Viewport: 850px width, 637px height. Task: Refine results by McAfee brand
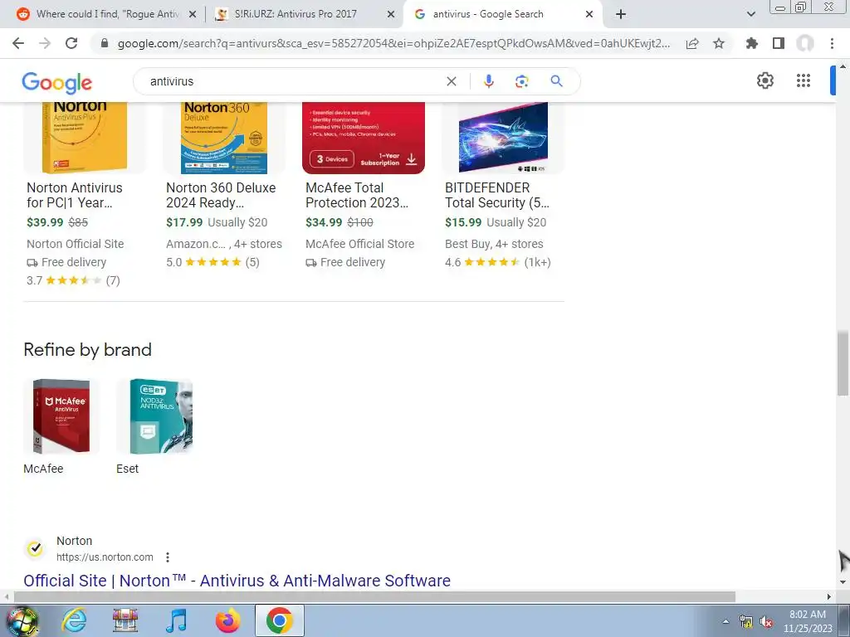click(x=61, y=427)
